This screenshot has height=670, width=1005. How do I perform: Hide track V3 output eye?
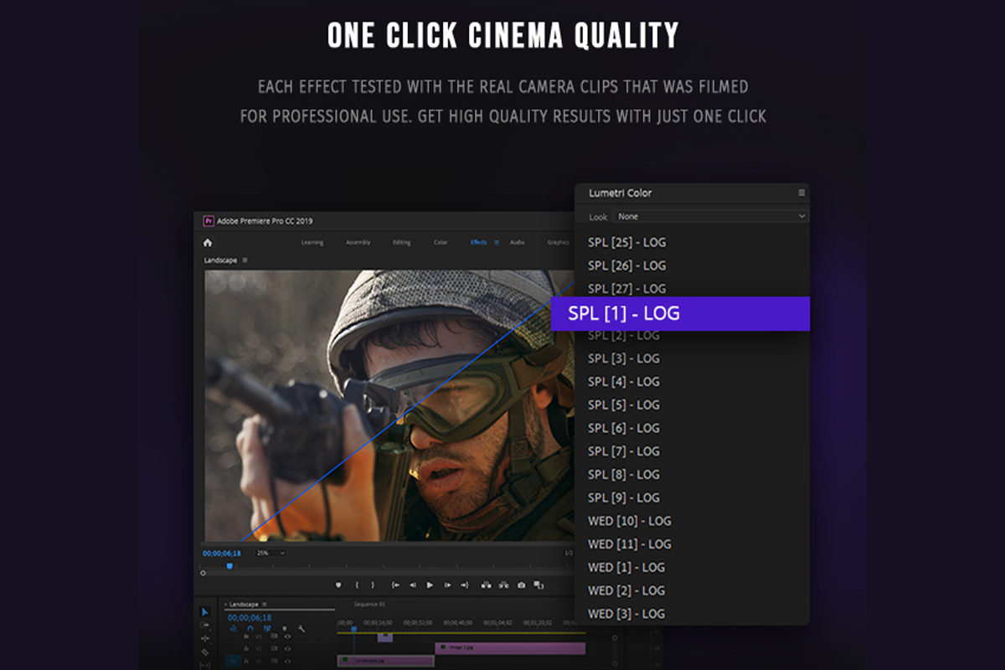click(288, 636)
